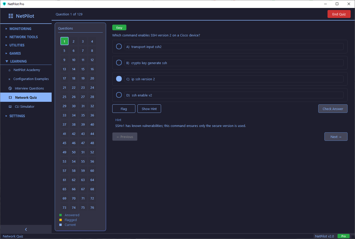End the quiz with the red button
The width and height of the screenshot is (355, 239).
(x=339, y=14)
